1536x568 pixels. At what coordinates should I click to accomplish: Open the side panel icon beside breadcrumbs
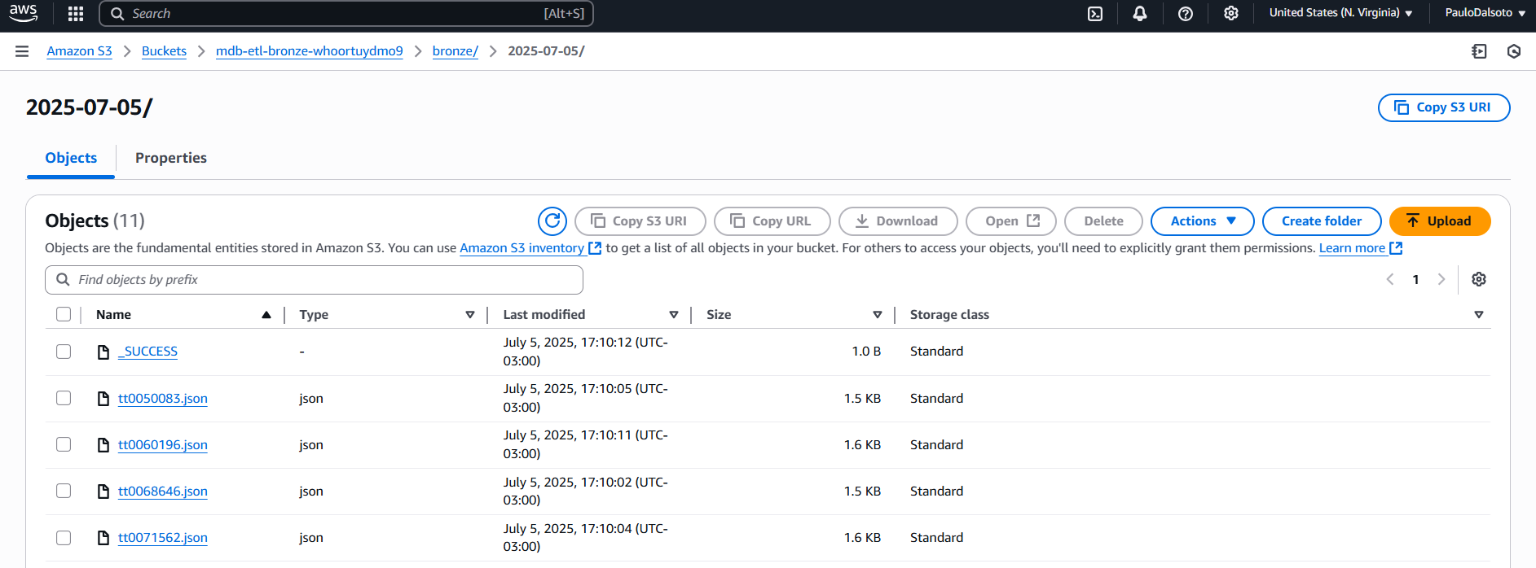click(1480, 51)
